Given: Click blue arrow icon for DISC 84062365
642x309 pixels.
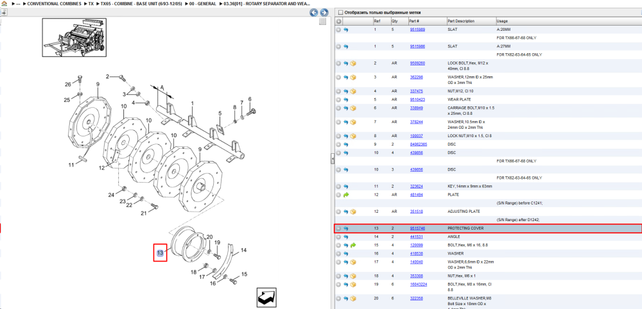Looking at the screenshot, I should [x=346, y=144].
